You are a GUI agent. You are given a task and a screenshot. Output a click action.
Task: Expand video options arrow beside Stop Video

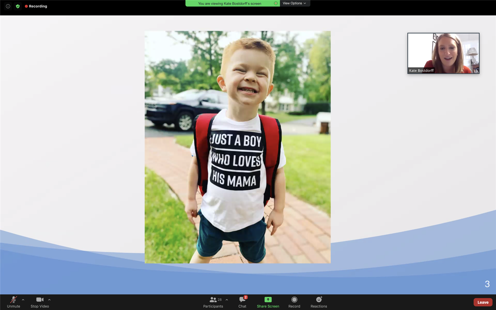tap(49, 300)
